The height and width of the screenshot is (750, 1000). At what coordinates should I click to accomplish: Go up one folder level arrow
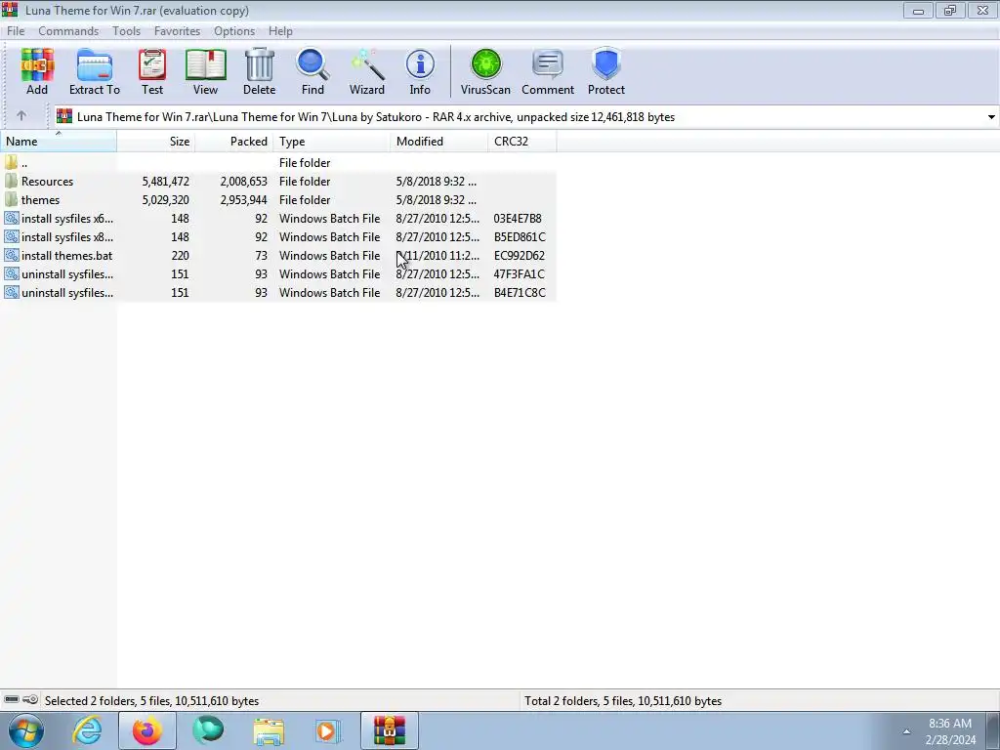click(x=21, y=116)
